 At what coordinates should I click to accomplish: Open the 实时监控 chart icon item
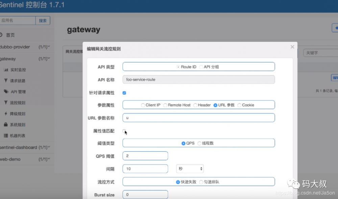tap(6, 70)
